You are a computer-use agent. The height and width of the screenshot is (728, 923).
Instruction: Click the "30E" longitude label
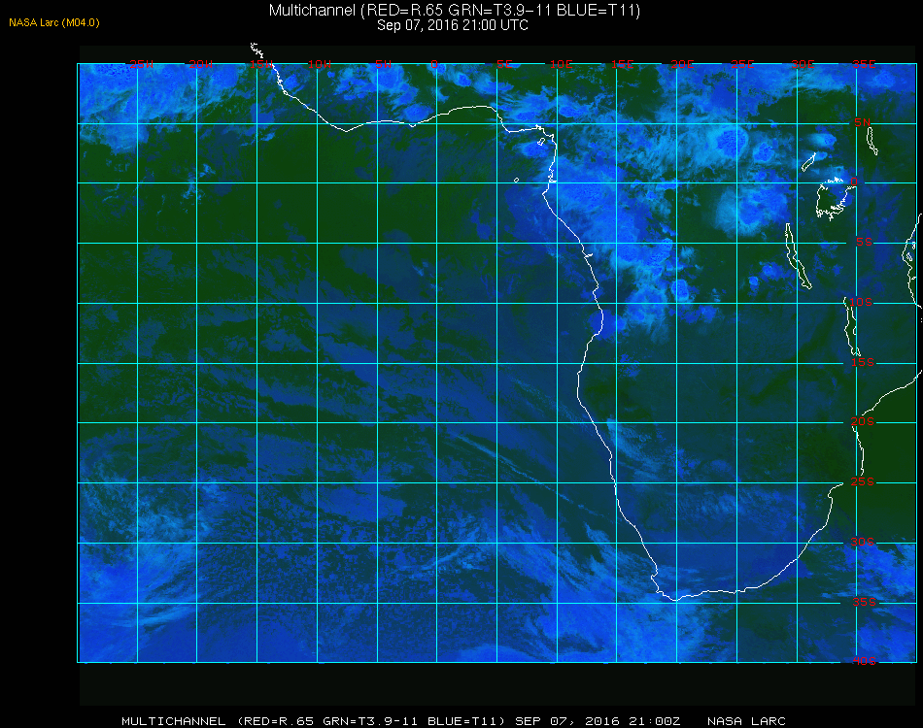click(x=803, y=64)
